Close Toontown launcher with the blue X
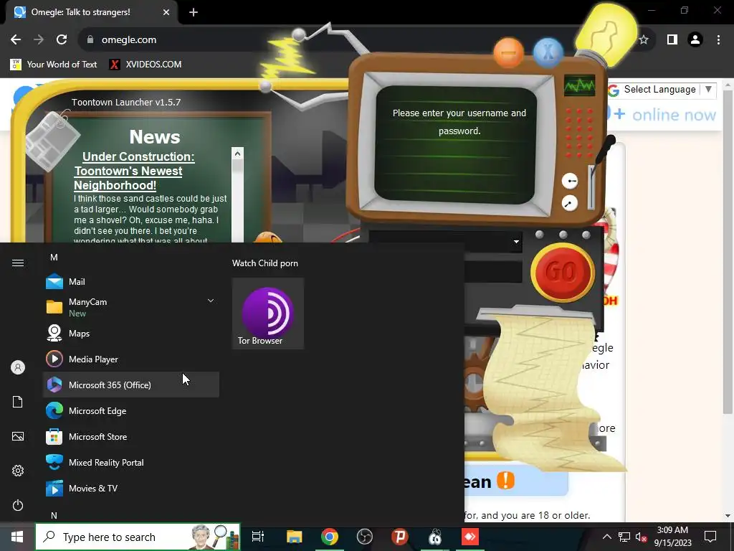The image size is (734, 551). 548,52
